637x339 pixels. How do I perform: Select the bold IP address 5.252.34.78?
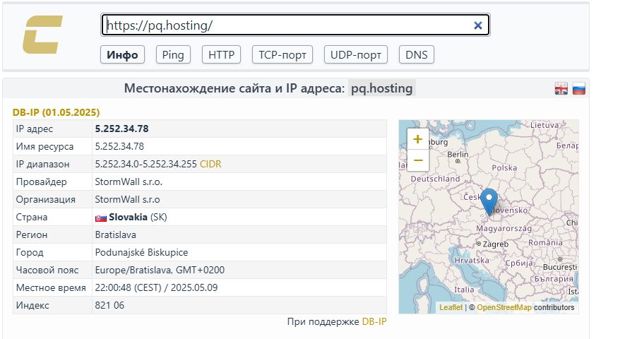[x=122, y=129]
